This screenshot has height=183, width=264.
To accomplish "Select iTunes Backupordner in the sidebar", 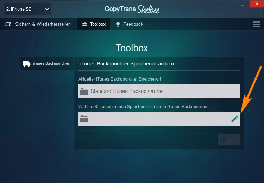I will coord(47,63).
